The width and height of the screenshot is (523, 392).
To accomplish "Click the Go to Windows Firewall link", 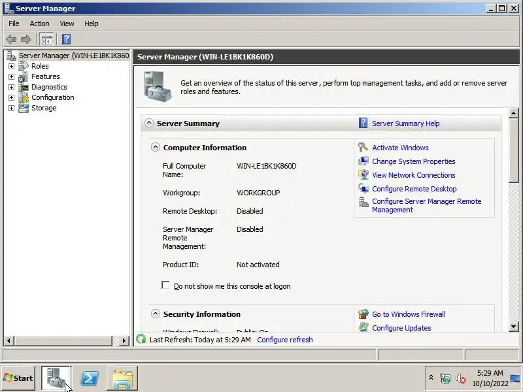I will (x=408, y=314).
